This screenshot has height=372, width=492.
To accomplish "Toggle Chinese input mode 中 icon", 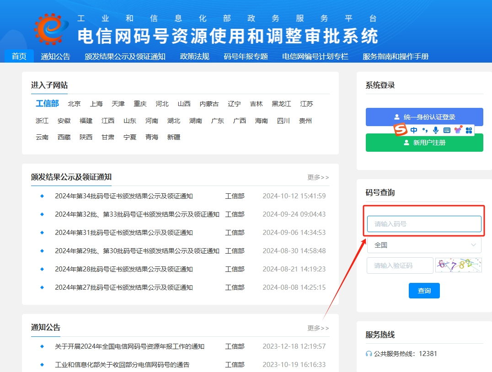I will (x=414, y=130).
